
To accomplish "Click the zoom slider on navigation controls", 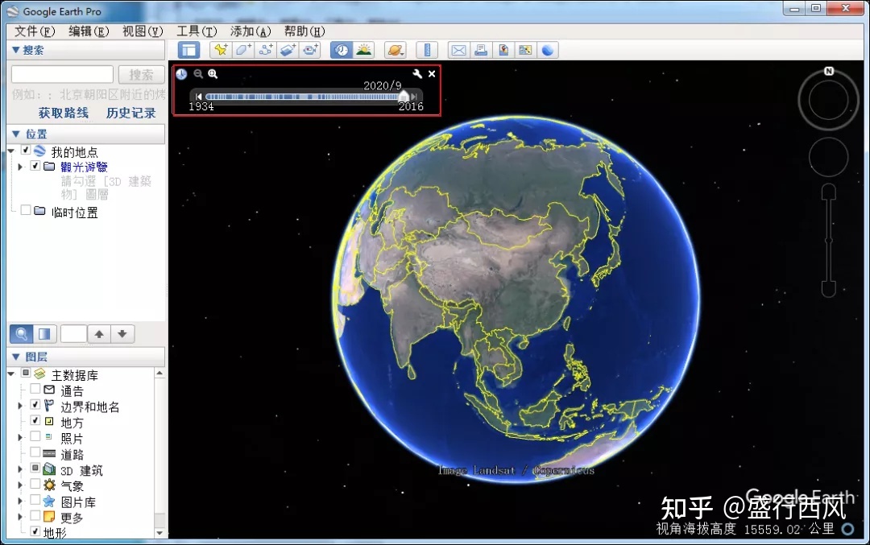I will (x=828, y=241).
